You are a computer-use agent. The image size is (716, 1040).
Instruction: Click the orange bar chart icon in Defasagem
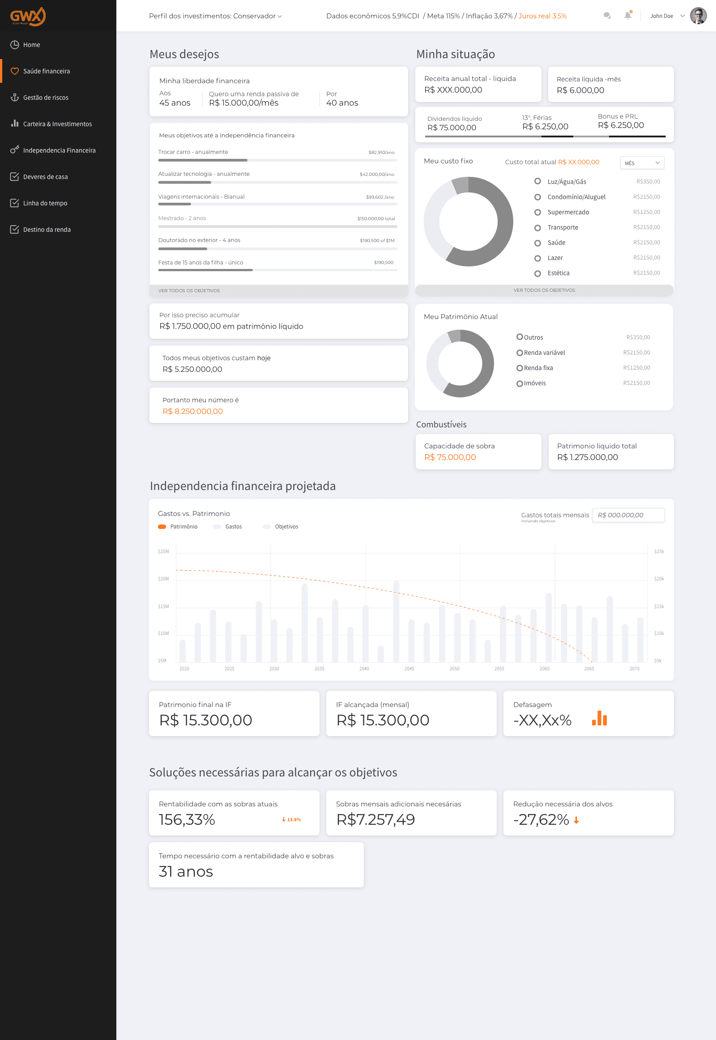[x=599, y=718]
